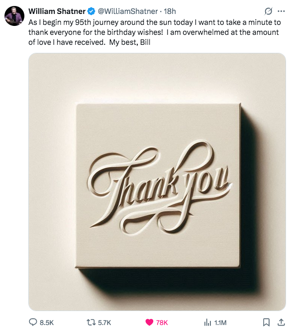Toggle the bookmark icon for this post
The height and width of the screenshot is (333, 294).
[x=266, y=322]
